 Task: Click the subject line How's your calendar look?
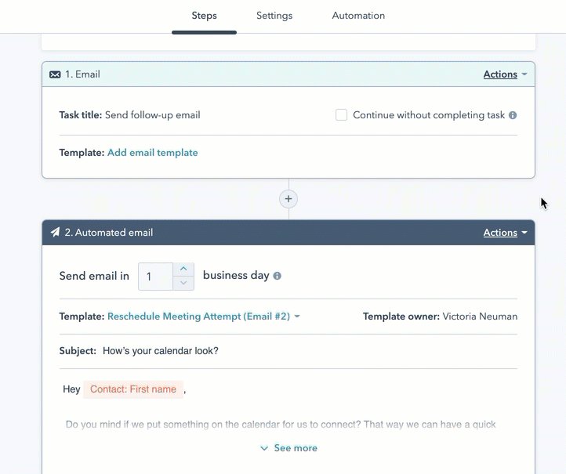pos(161,351)
